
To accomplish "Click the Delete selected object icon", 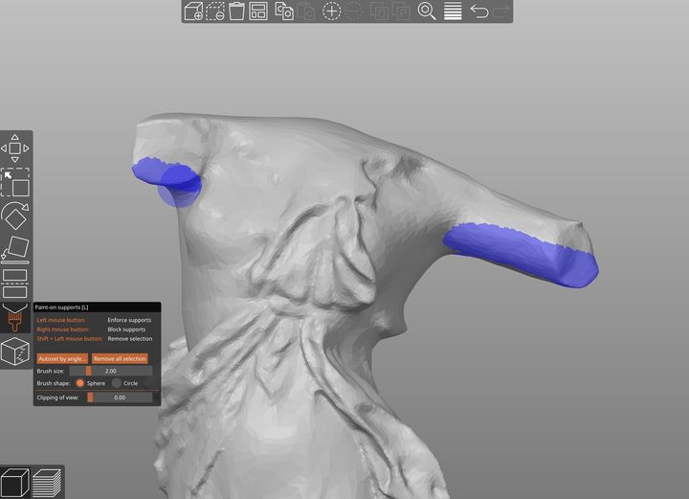I will click(215, 11).
